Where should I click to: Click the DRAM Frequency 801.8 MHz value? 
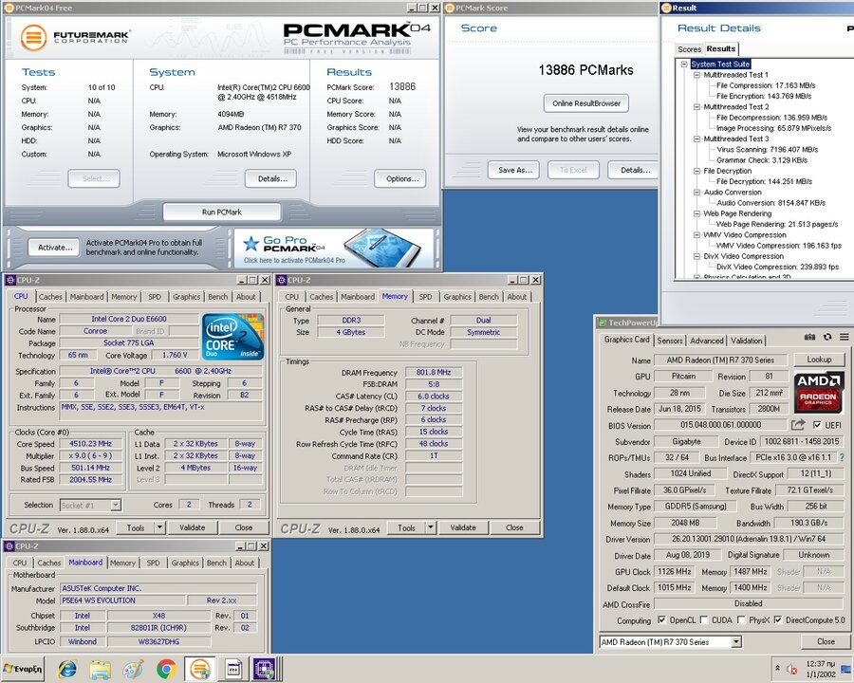click(434, 373)
